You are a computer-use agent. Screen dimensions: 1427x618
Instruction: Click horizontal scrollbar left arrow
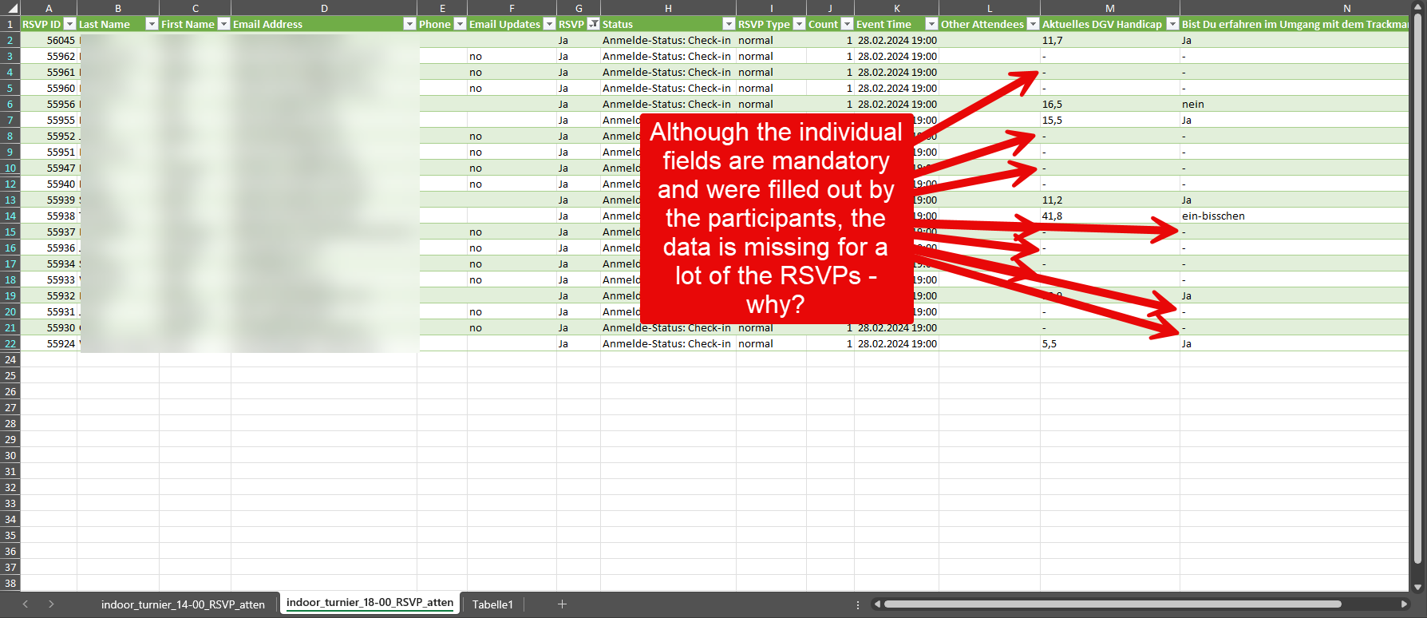click(x=877, y=604)
